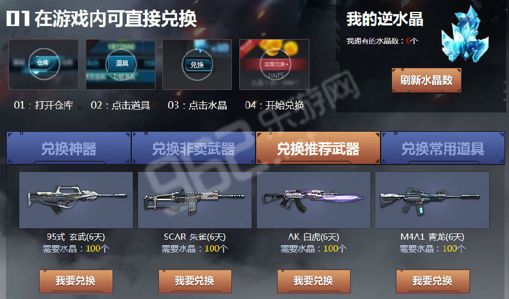Click the 95式 玄武 rifle image
This screenshot has width=509, height=299.
pyautogui.click(x=76, y=200)
